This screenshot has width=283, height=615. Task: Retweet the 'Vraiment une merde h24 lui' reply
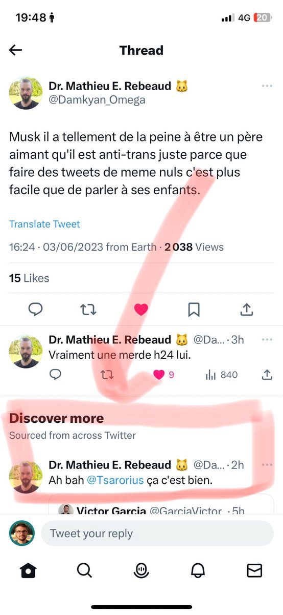(x=107, y=375)
